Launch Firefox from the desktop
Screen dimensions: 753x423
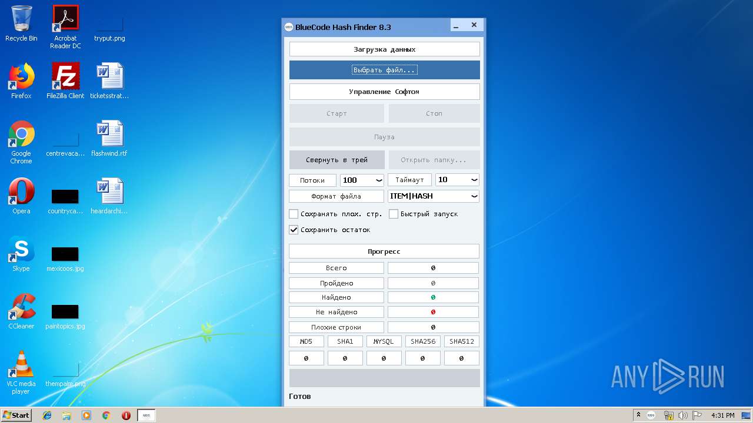coord(21,81)
